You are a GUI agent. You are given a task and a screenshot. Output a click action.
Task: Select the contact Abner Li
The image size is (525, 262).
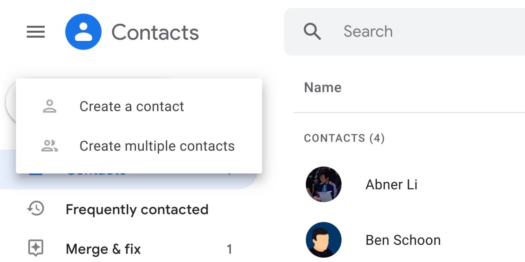391,184
